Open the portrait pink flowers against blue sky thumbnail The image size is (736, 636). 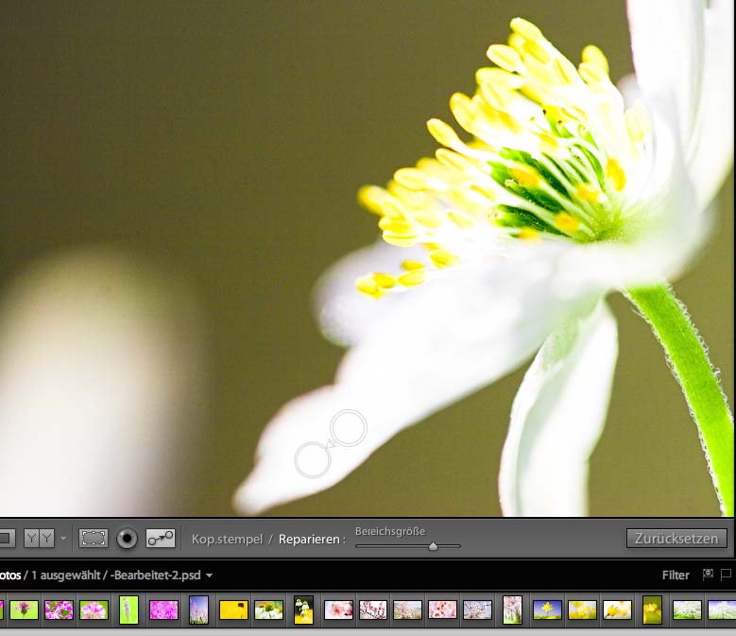[x=198, y=610]
